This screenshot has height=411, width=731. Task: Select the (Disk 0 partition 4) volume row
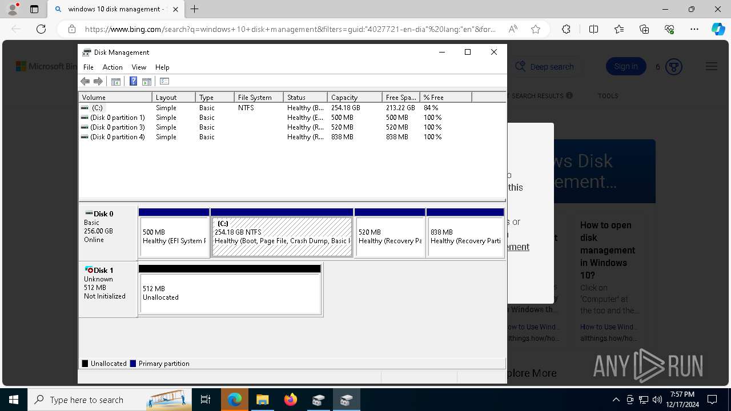[x=292, y=137]
